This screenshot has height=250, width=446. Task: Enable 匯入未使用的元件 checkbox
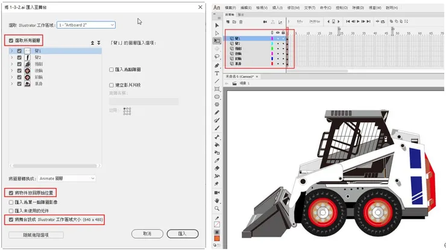pyautogui.click(x=11, y=211)
